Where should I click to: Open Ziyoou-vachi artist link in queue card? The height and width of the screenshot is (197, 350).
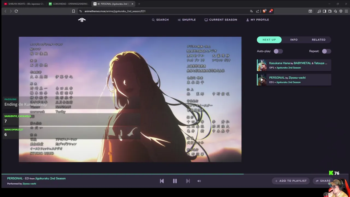click(297, 78)
